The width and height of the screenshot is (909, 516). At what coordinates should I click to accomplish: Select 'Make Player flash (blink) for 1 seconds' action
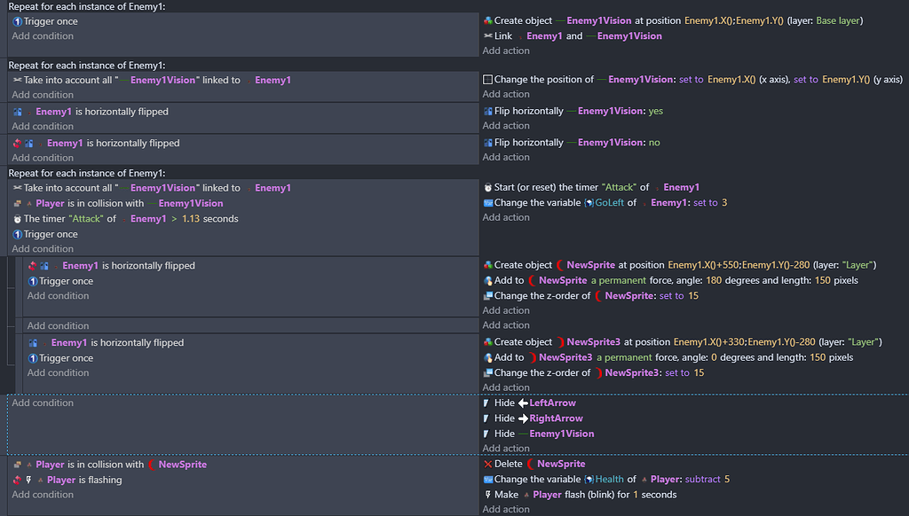(x=586, y=495)
